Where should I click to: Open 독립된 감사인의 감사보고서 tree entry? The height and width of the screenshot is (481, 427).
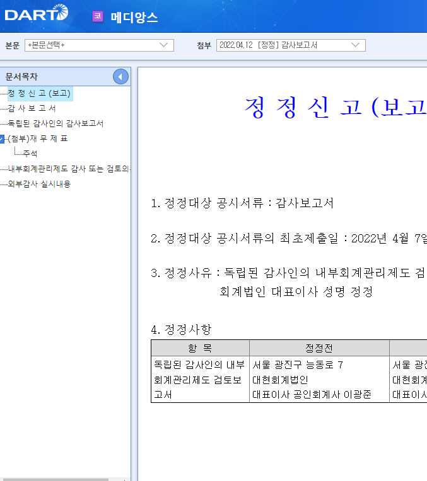click(56, 123)
